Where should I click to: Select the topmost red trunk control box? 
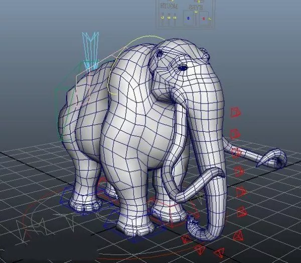[x=236, y=112]
